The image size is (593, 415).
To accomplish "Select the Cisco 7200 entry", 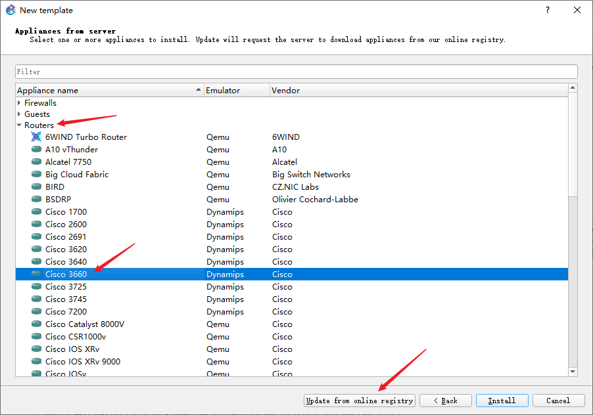I will click(x=66, y=311).
